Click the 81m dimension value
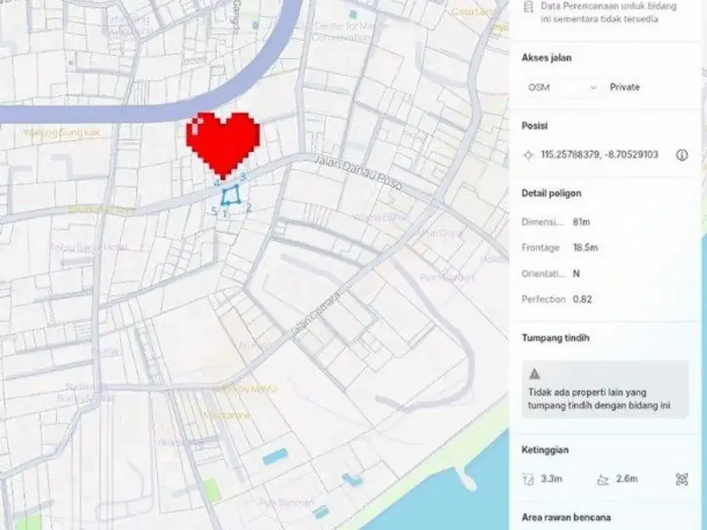The height and width of the screenshot is (530, 707). pyautogui.click(x=581, y=222)
